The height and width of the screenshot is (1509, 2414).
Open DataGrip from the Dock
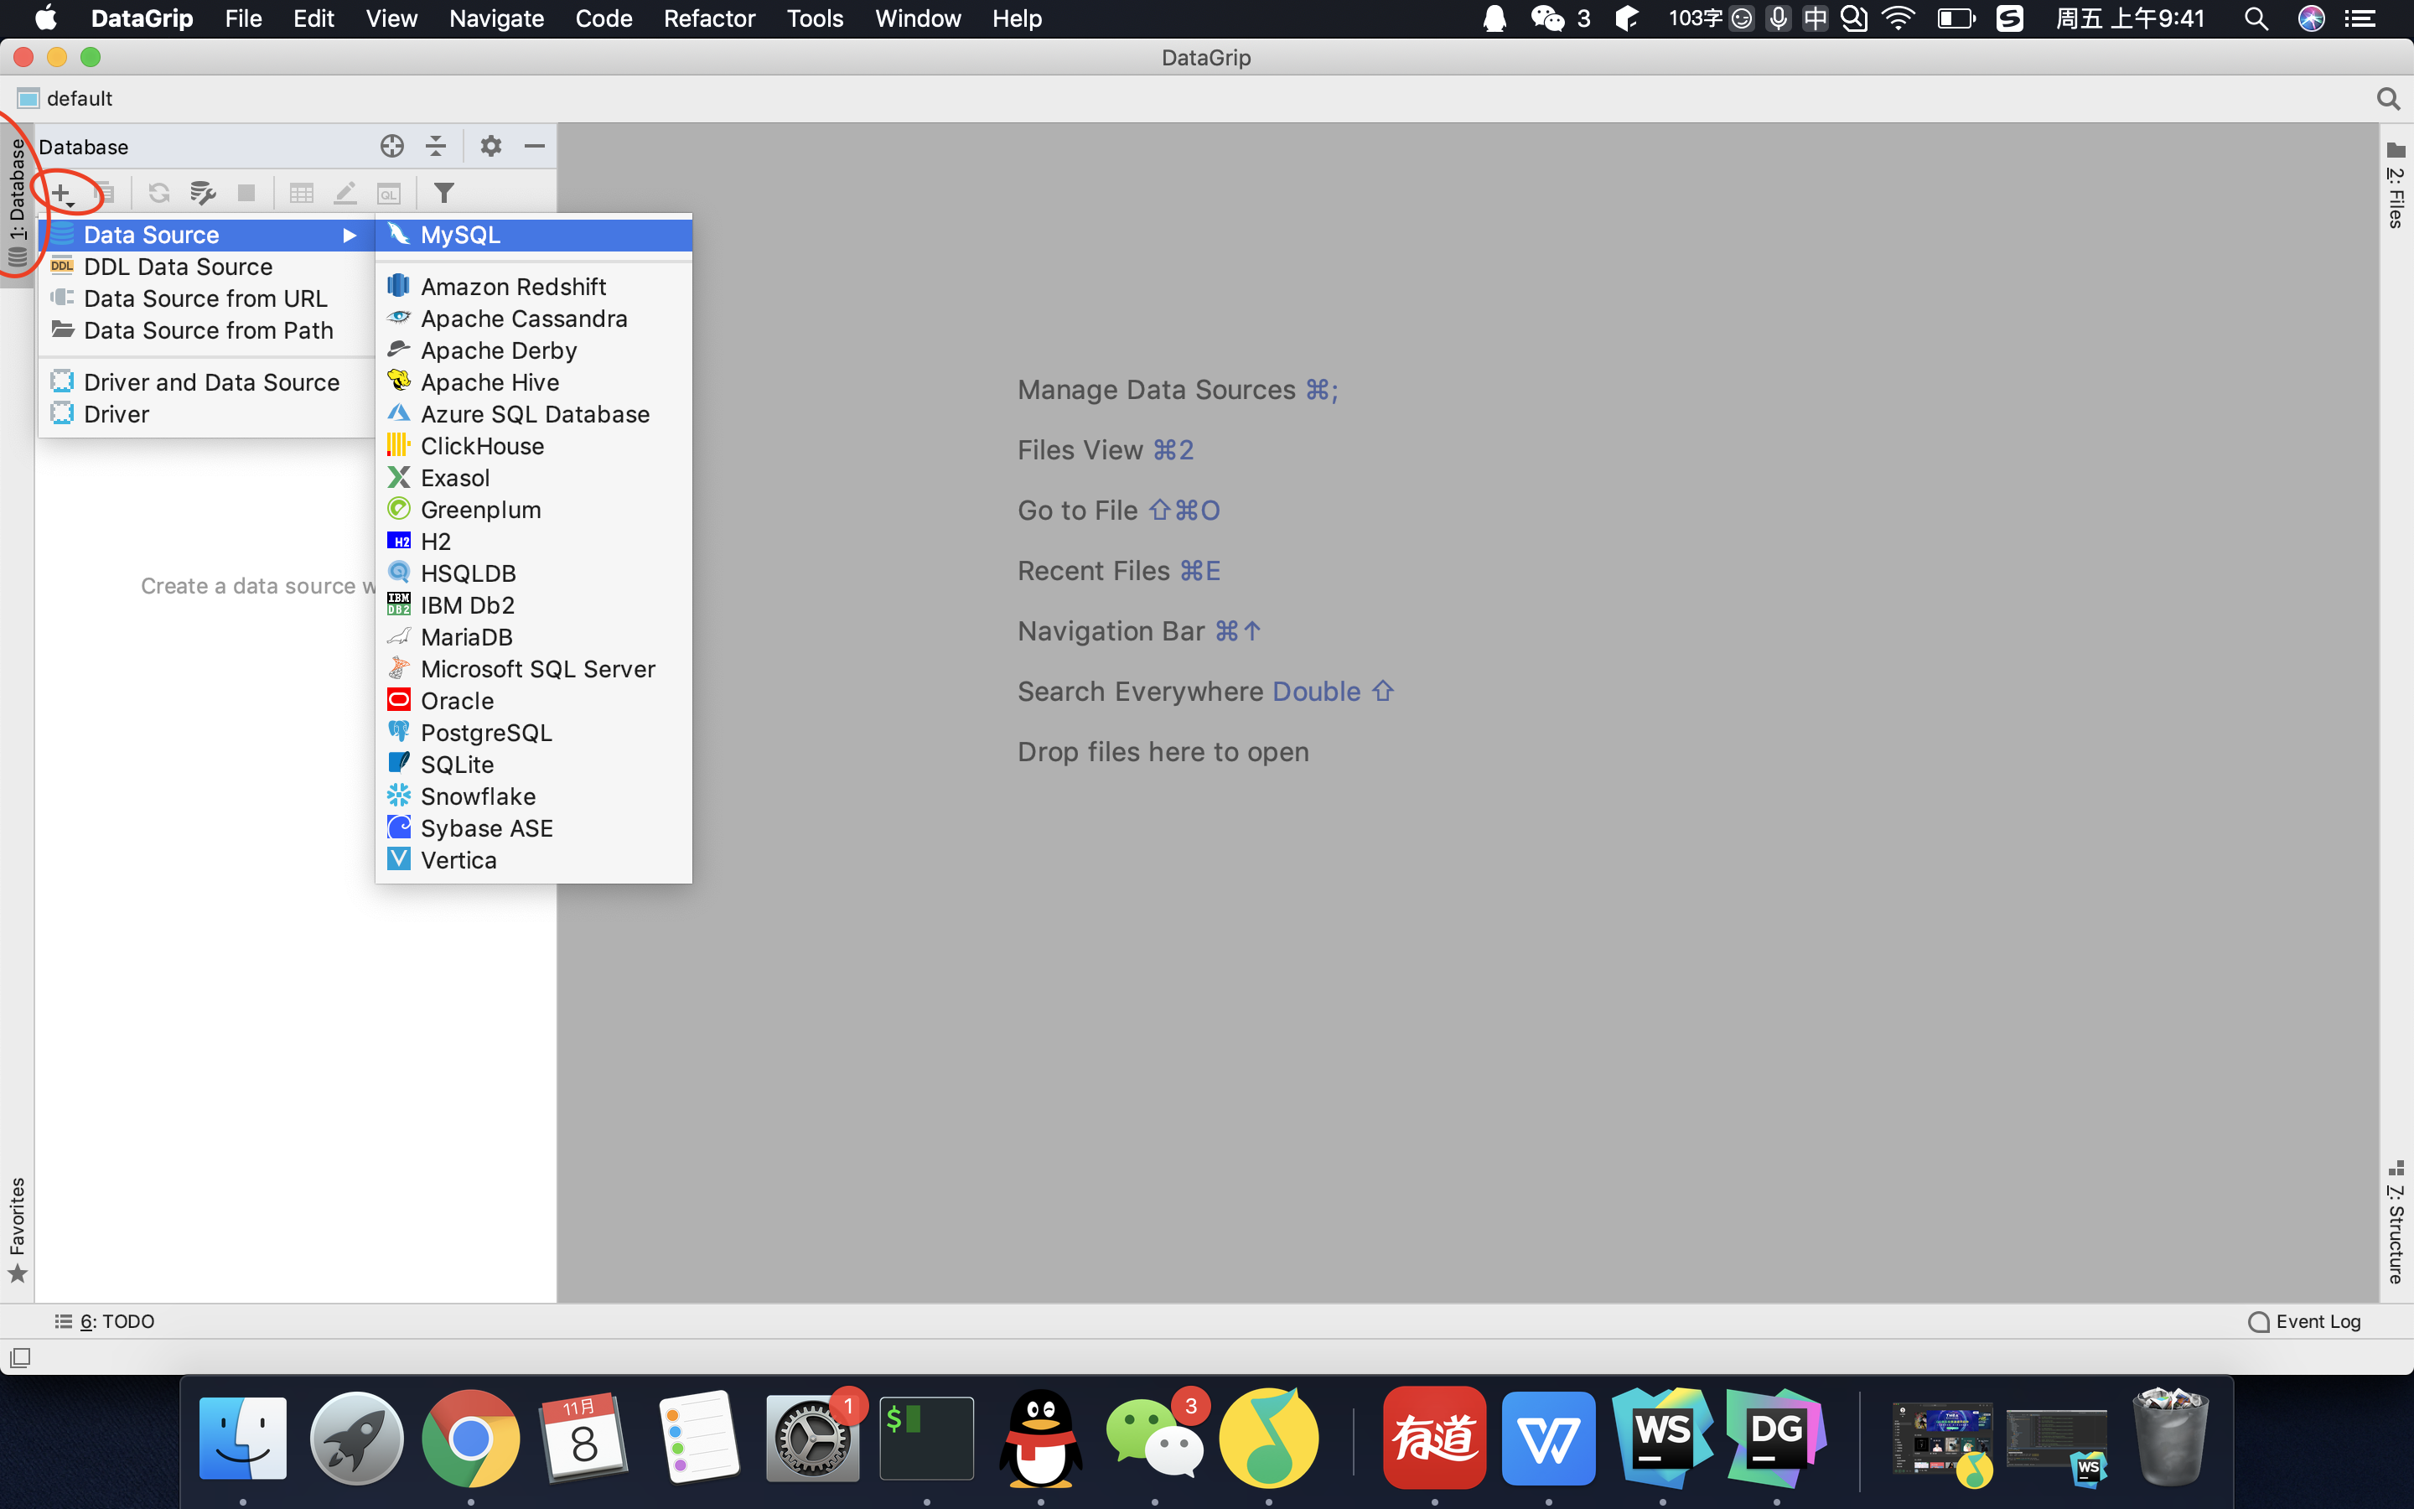click(x=1775, y=1438)
